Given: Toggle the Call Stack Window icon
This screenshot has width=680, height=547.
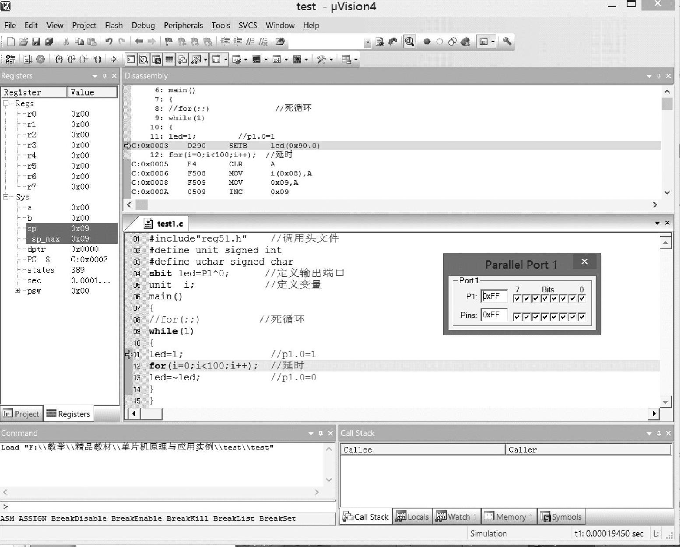Looking at the screenshot, I should click(x=182, y=60).
